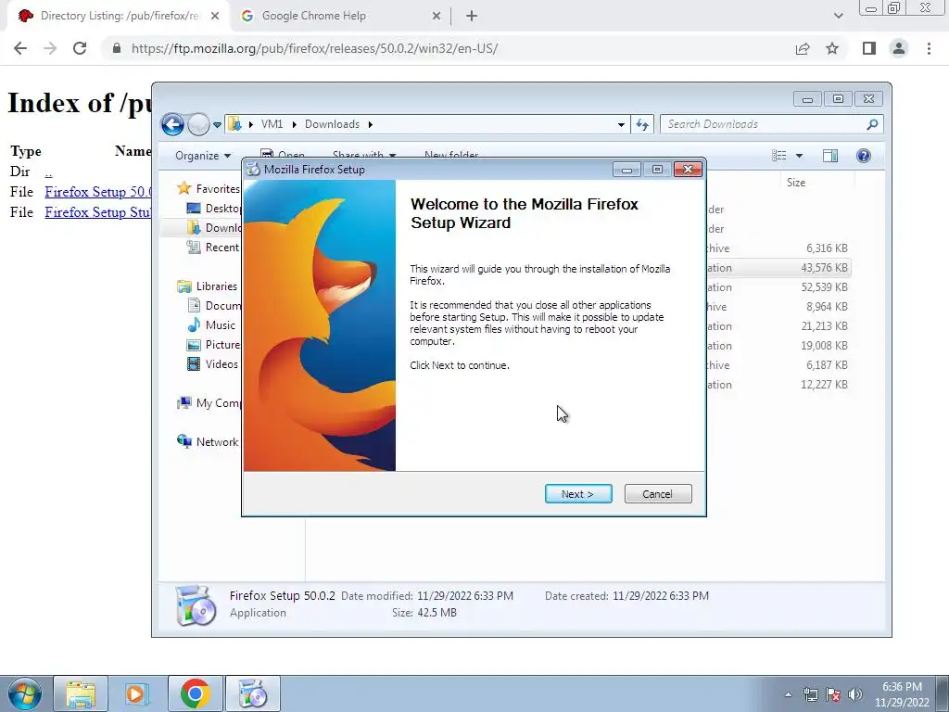Image resolution: width=949 pixels, height=712 pixels.
Task: Select file row sized 52,539 KB
Action: coord(778,287)
